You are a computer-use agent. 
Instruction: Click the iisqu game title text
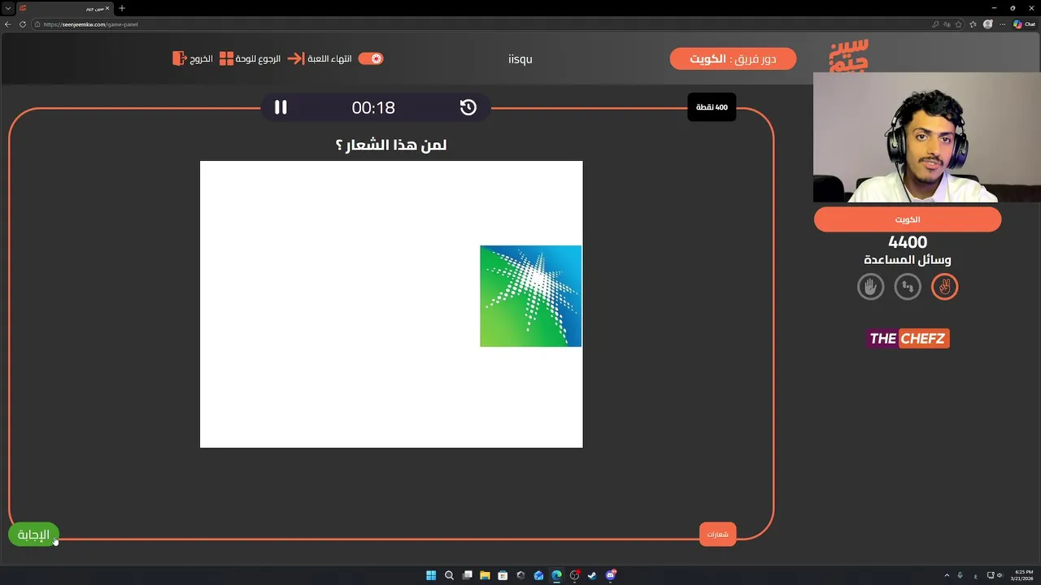click(x=520, y=58)
